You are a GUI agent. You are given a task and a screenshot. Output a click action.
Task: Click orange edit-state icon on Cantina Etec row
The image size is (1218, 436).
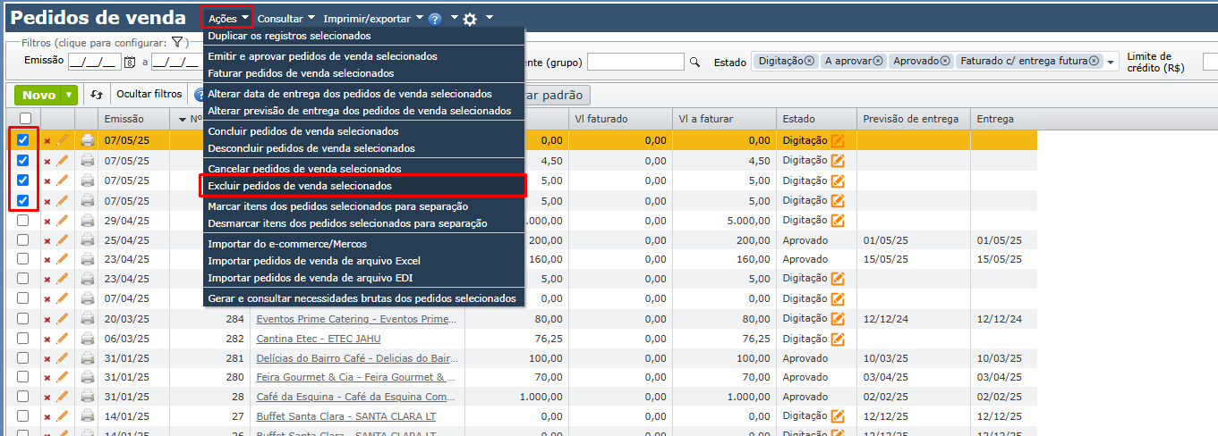click(838, 339)
